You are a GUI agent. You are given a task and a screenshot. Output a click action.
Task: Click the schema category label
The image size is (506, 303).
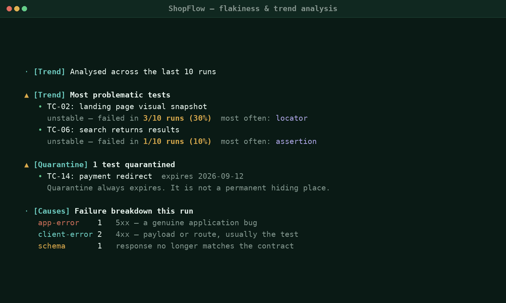tap(52, 246)
